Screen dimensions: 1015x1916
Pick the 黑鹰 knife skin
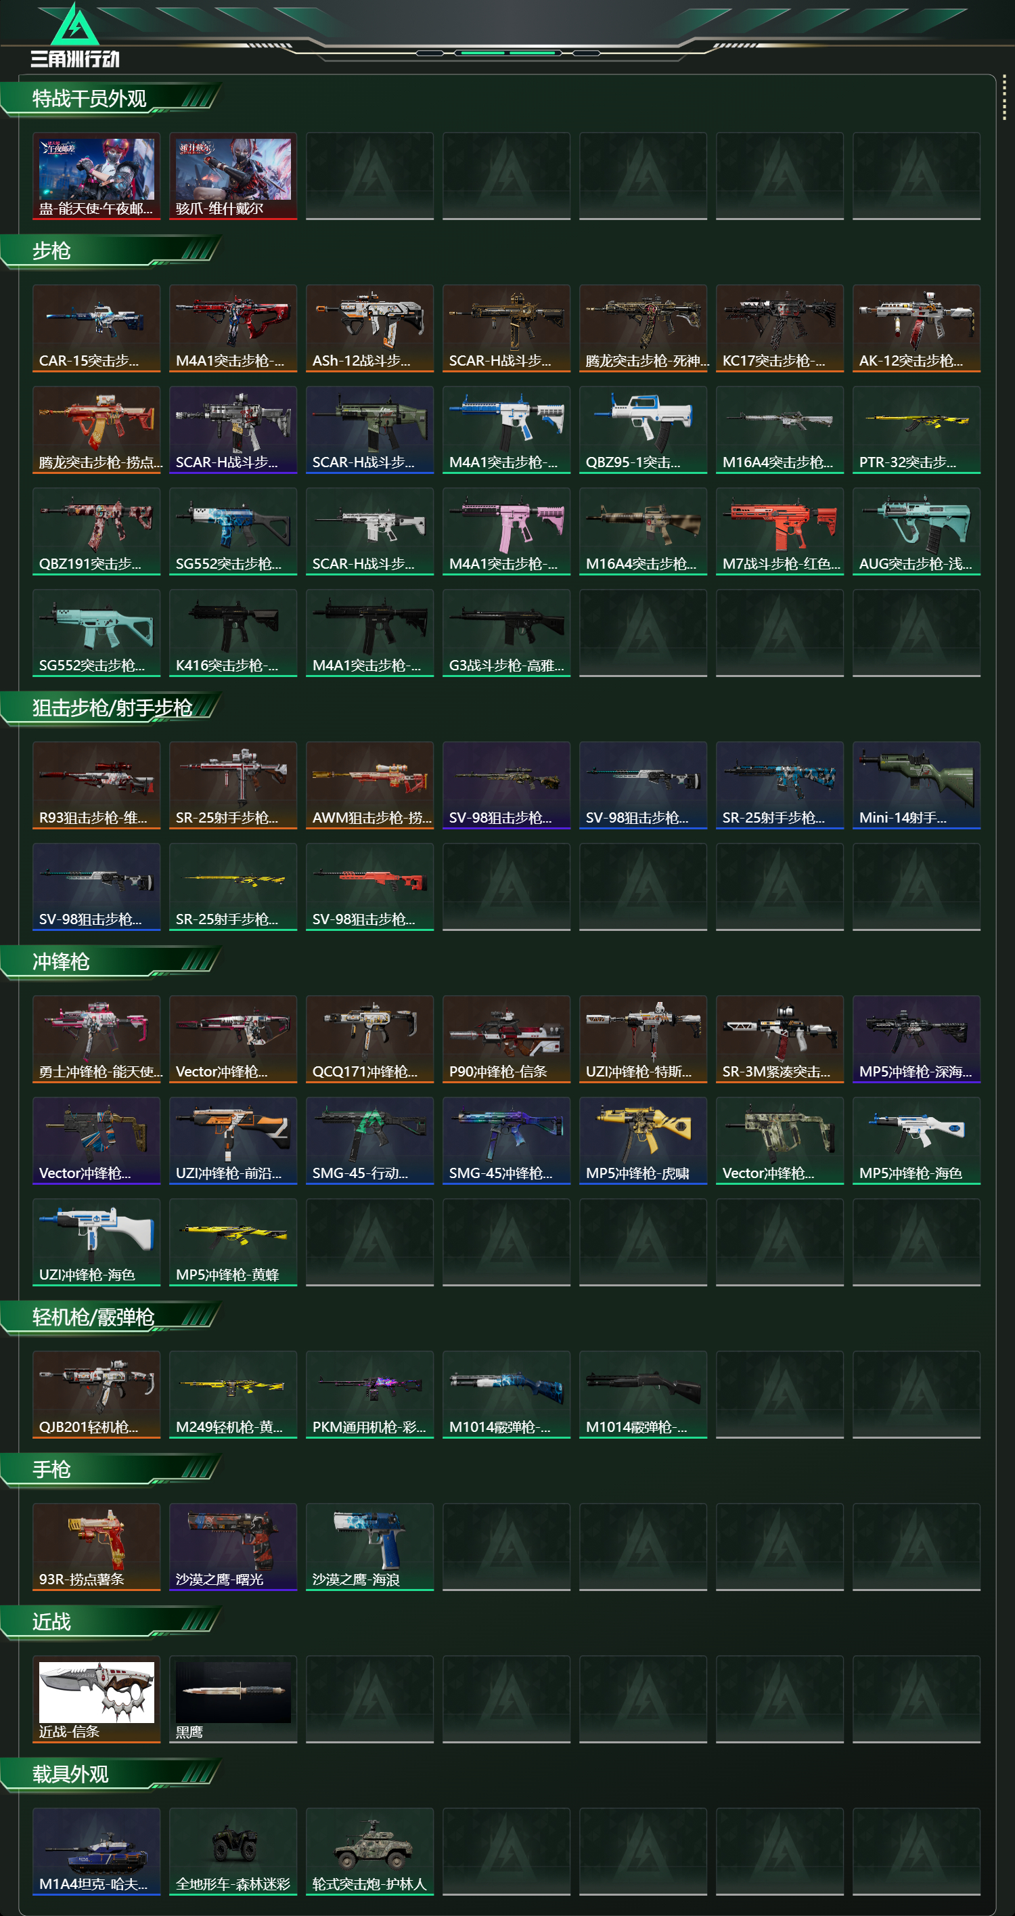point(233,1699)
